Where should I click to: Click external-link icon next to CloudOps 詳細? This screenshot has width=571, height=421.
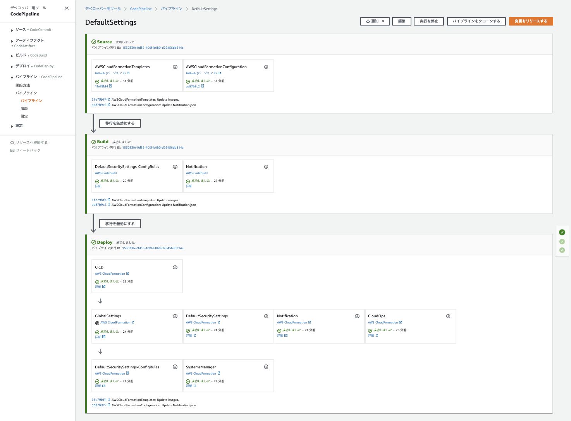coord(377,335)
